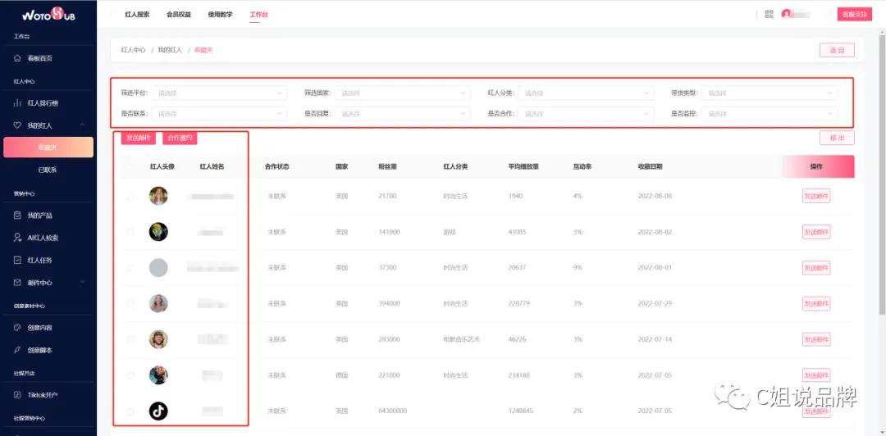Tick checkbox for the 21700 followers row
Viewport: 886px width, 436px height.
pyautogui.click(x=130, y=196)
